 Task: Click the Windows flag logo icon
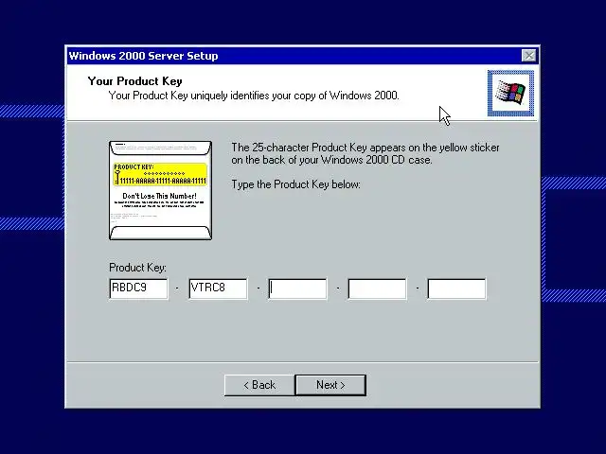coord(510,93)
